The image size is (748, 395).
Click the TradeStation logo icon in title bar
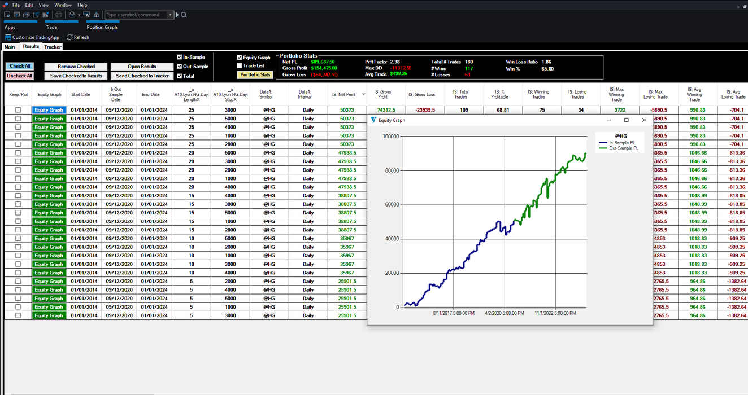click(x=5, y=5)
